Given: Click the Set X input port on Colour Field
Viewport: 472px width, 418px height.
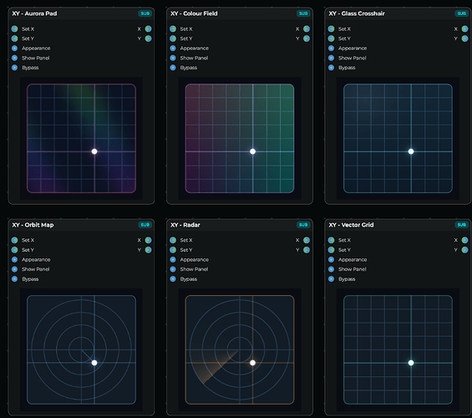Looking at the screenshot, I should click(x=173, y=29).
